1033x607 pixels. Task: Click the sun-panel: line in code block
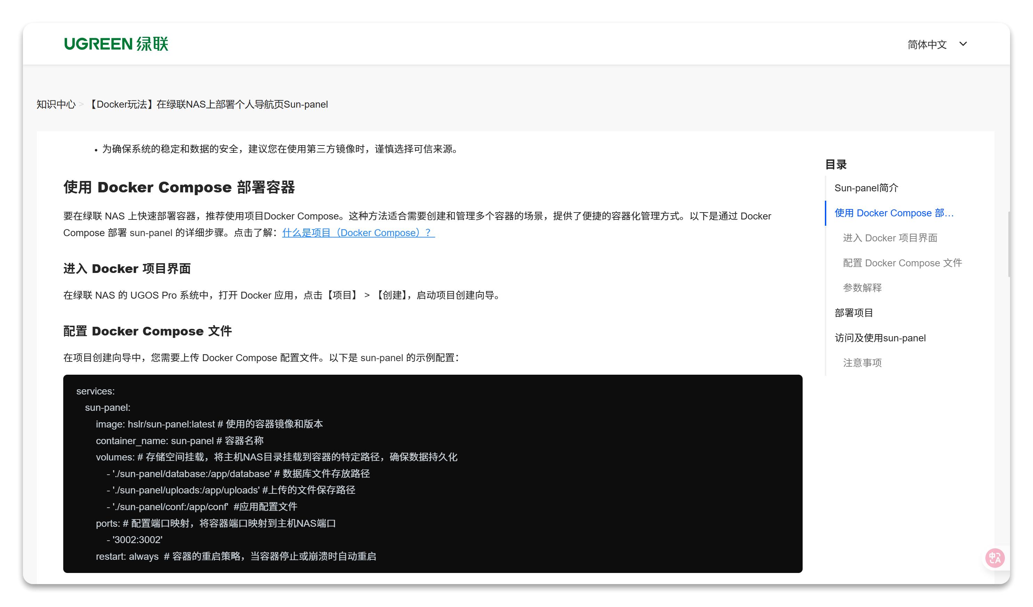108,408
